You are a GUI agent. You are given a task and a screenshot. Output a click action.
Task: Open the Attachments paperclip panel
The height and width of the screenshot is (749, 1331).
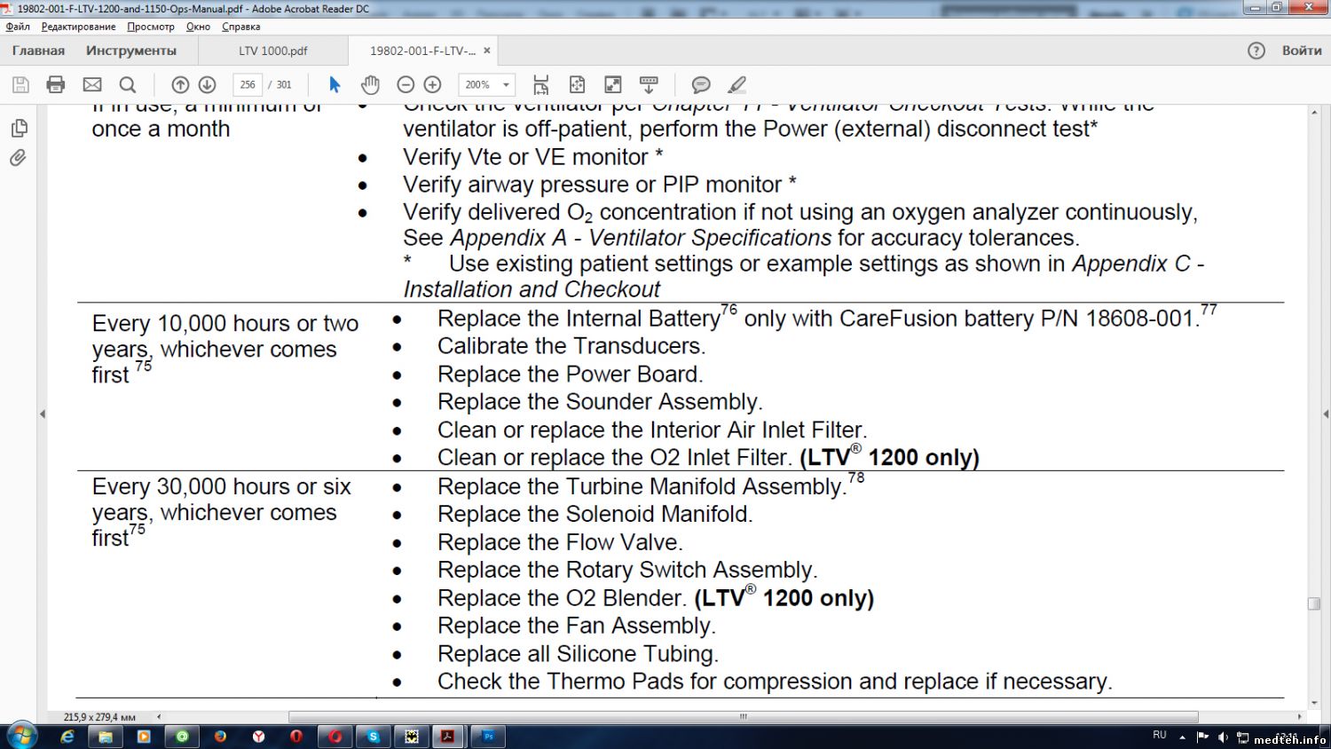click(x=19, y=158)
